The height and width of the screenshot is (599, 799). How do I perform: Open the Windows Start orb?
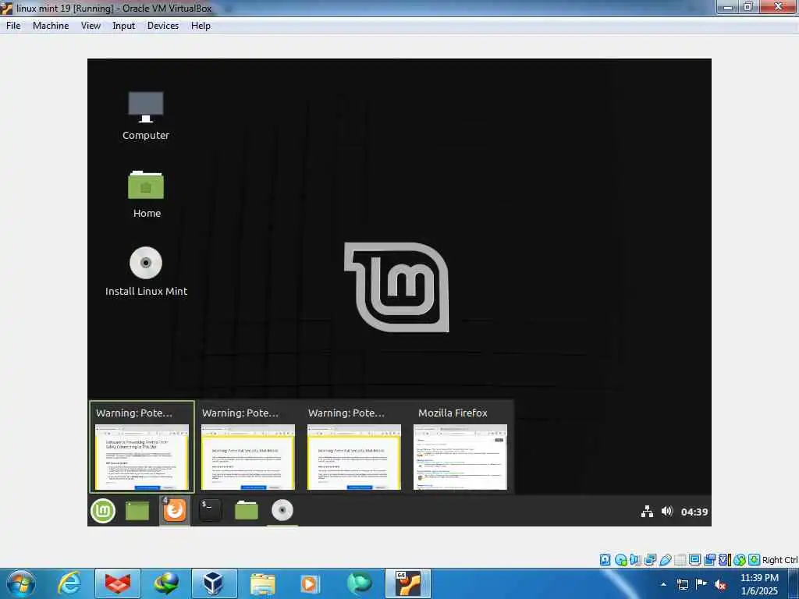click(x=21, y=583)
